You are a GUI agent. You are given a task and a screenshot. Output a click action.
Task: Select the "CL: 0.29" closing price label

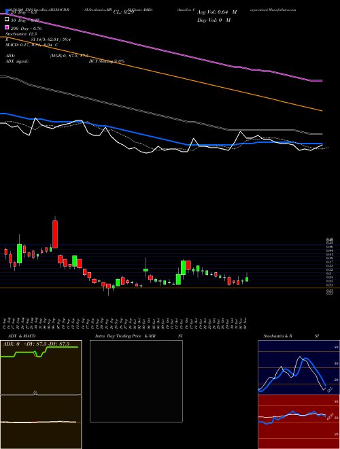click(x=124, y=12)
